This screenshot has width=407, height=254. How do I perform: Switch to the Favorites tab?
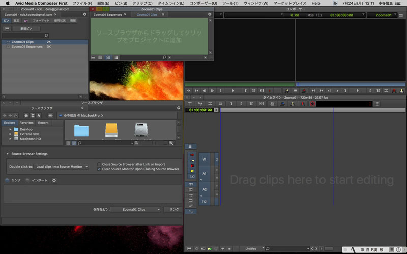click(x=26, y=123)
